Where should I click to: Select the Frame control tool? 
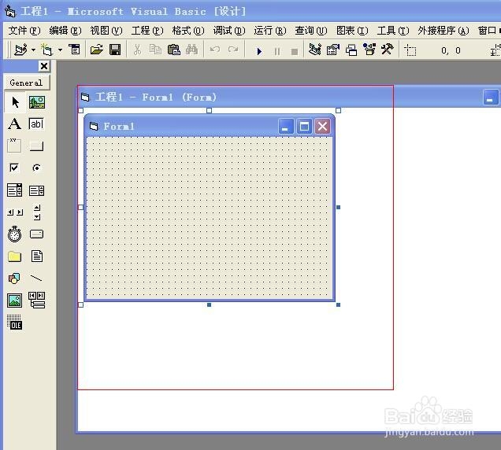point(14,146)
